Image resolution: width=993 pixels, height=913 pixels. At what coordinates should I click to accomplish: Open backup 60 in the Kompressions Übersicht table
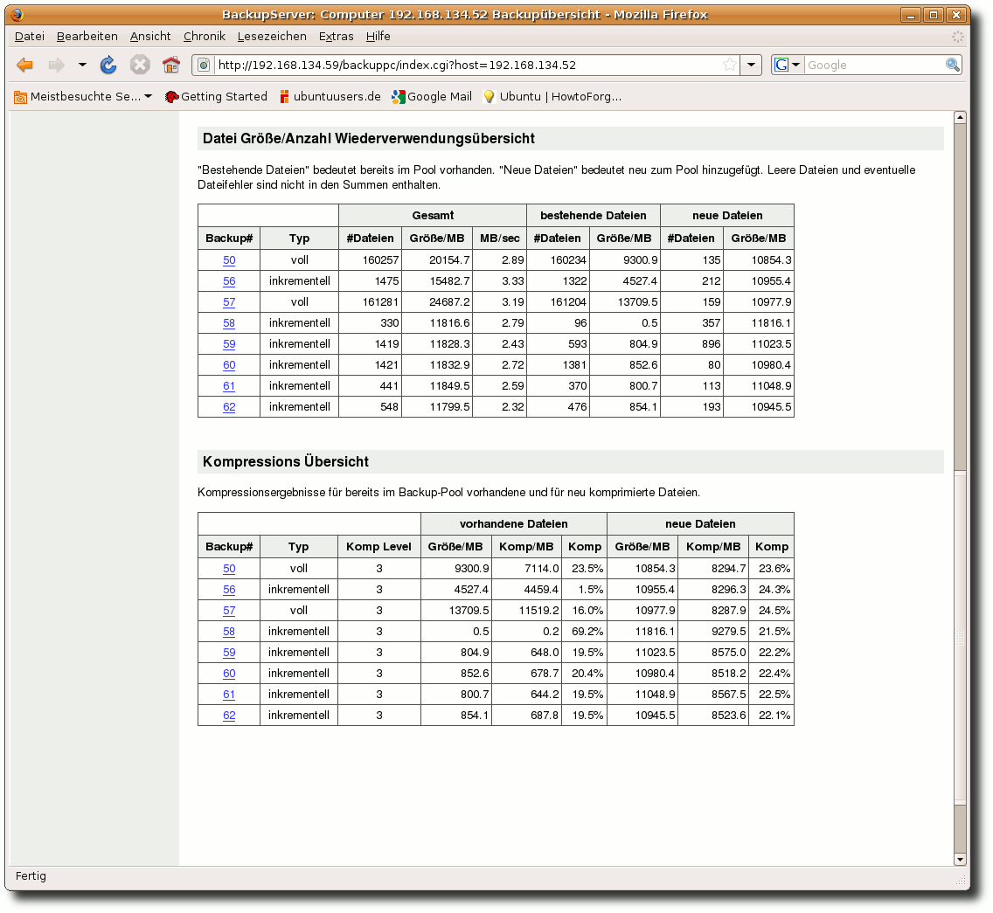(229, 673)
